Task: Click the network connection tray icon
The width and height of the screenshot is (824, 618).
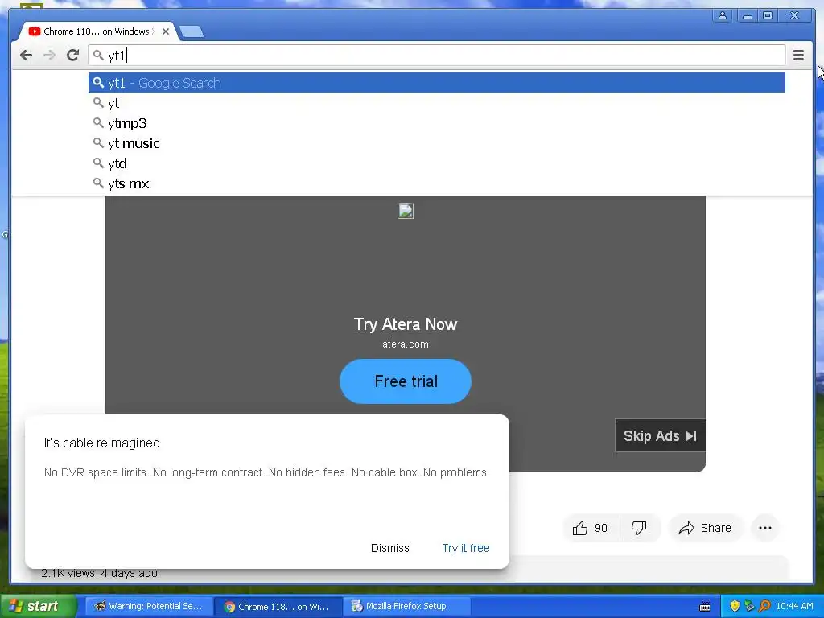Action: (749, 606)
